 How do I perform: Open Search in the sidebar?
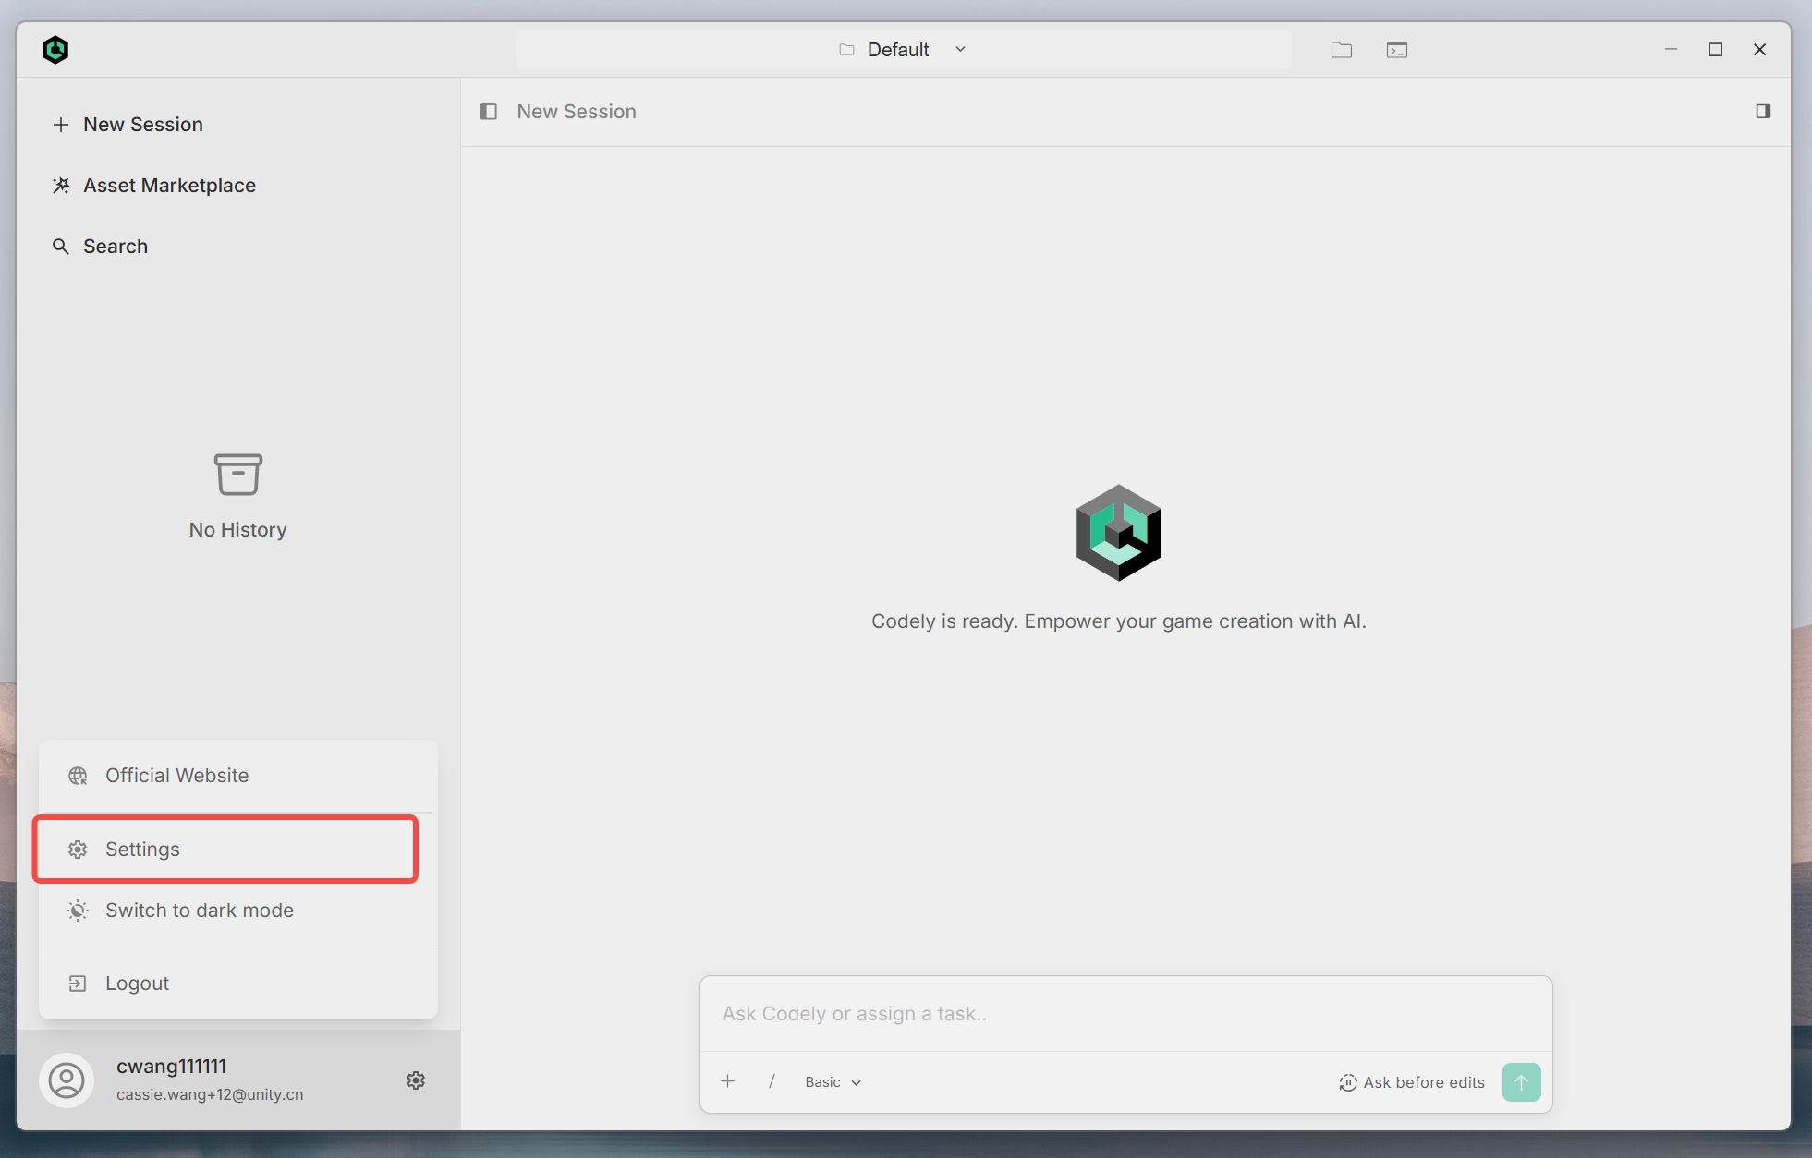(100, 247)
